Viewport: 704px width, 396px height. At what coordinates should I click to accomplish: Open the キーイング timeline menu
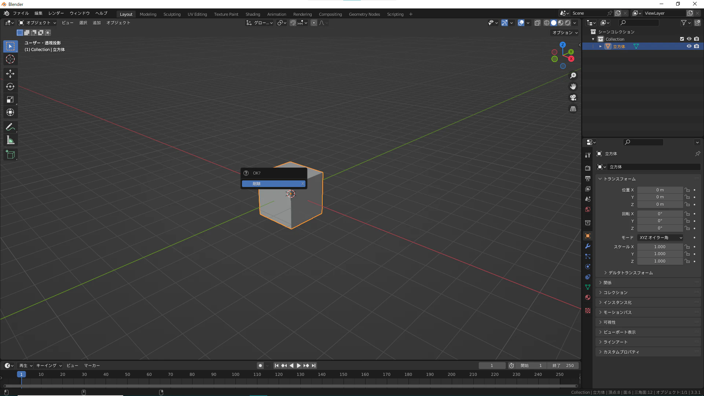coord(49,366)
